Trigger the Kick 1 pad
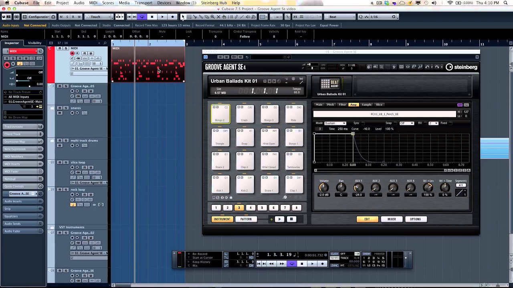Screen dimensions: 513x288 tap(220, 184)
